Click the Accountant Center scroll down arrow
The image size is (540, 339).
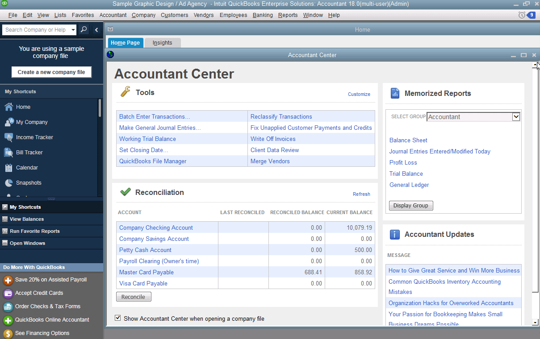(x=535, y=322)
